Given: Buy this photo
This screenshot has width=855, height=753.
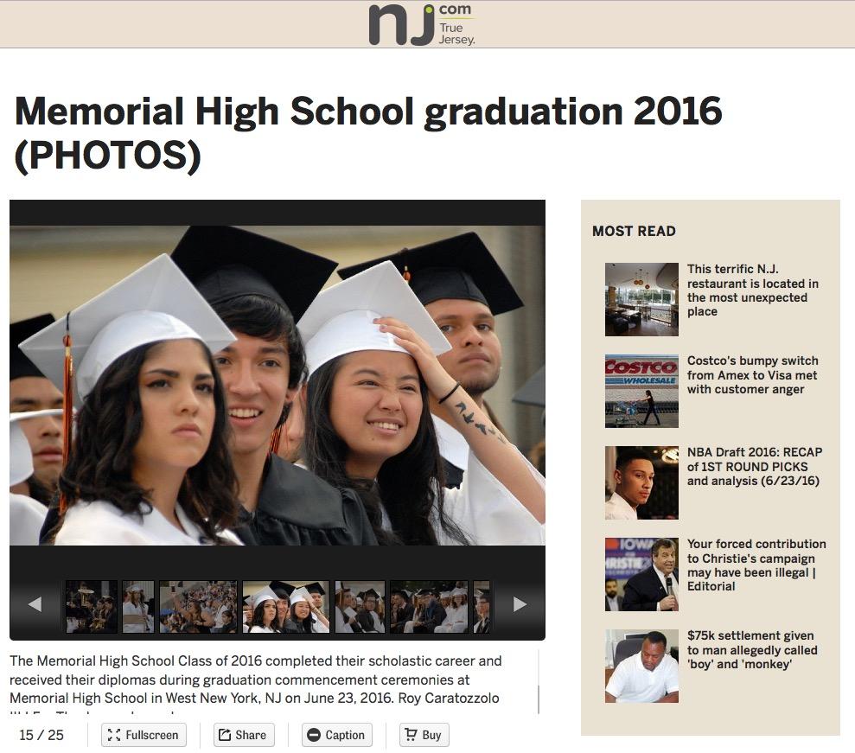Looking at the screenshot, I should pyautogui.click(x=424, y=735).
